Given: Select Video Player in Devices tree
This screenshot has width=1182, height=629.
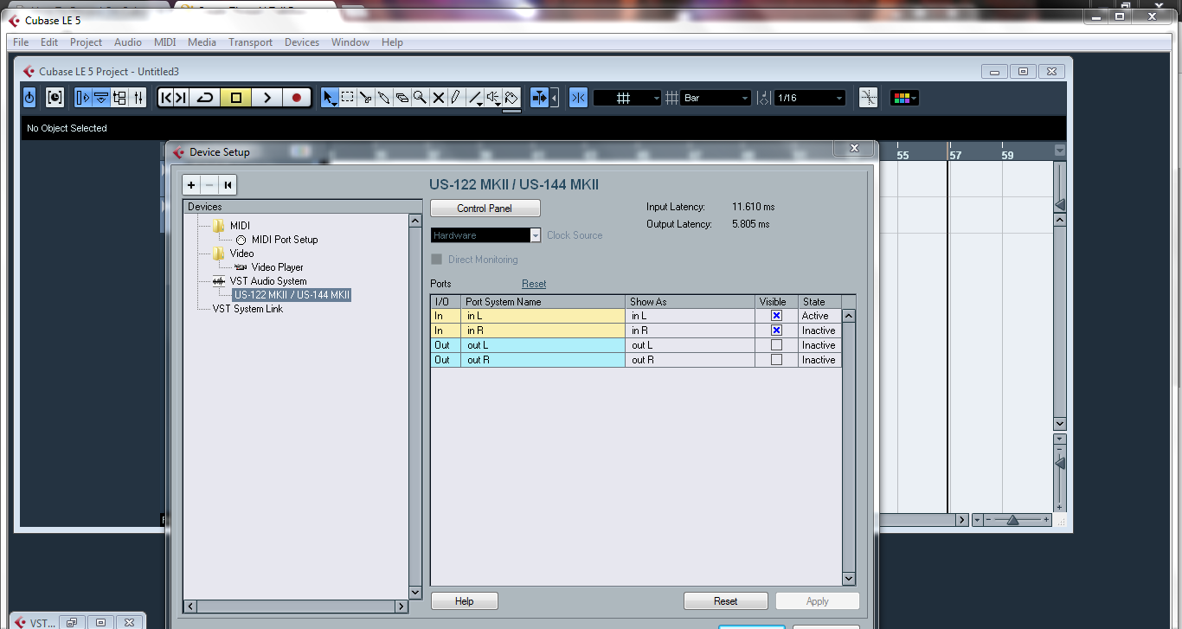Looking at the screenshot, I should pyautogui.click(x=277, y=267).
